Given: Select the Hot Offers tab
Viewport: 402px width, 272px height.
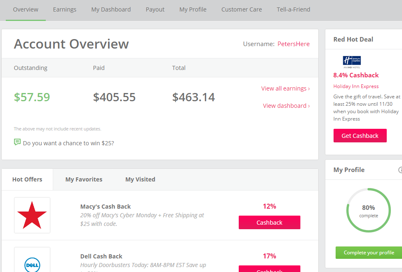Looking at the screenshot, I should click(27, 179).
